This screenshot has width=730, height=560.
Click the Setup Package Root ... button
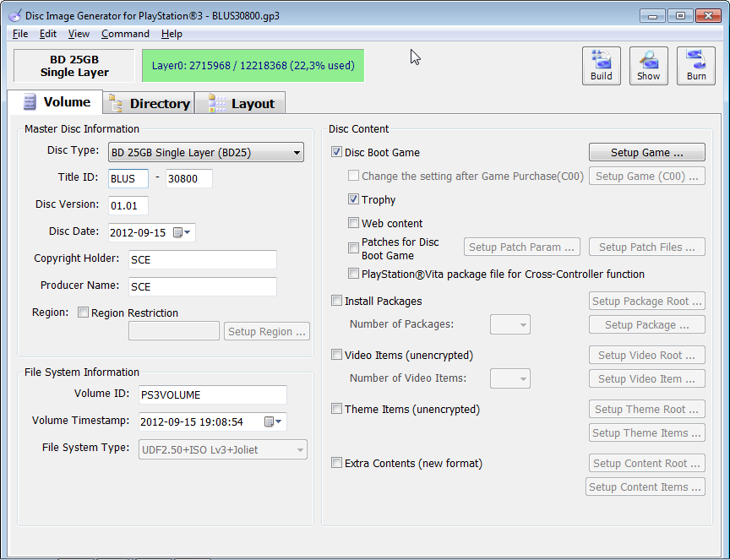click(646, 301)
